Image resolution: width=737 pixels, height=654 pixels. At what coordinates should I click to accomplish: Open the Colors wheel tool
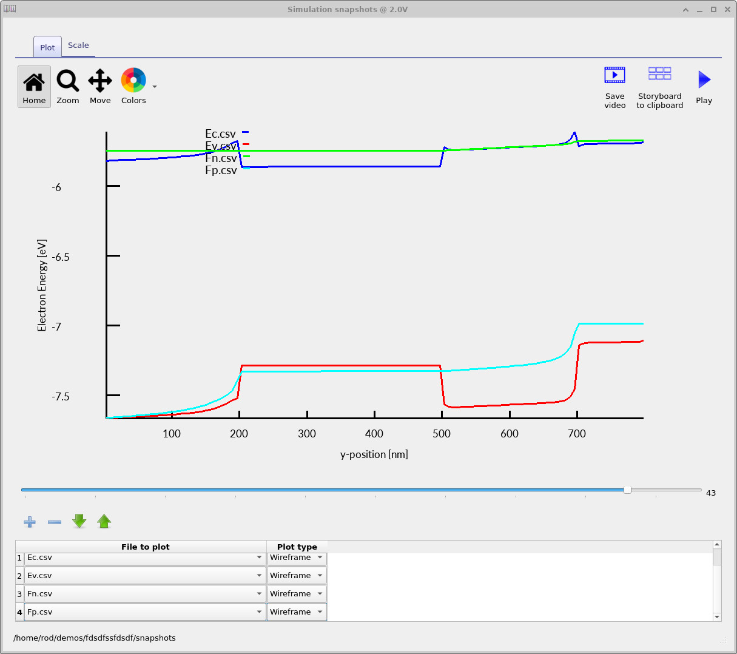click(x=133, y=87)
